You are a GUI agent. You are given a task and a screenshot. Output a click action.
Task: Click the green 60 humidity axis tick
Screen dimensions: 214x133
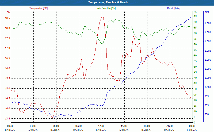click(195, 56)
